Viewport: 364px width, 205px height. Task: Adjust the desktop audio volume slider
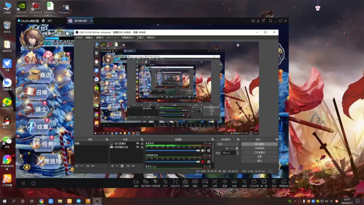tap(172, 151)
